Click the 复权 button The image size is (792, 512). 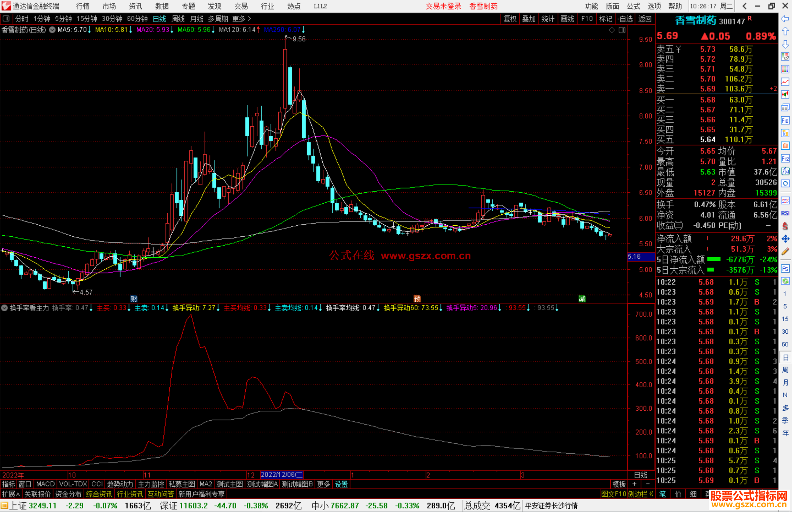[x=510, y=19]
